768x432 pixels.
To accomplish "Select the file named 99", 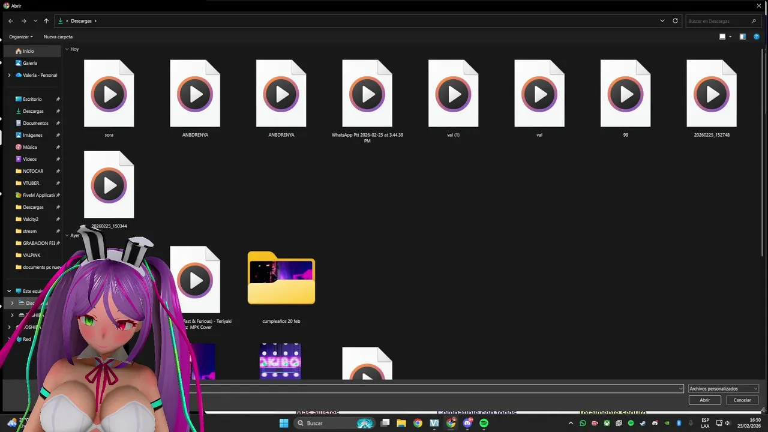I will click(625, 99).
